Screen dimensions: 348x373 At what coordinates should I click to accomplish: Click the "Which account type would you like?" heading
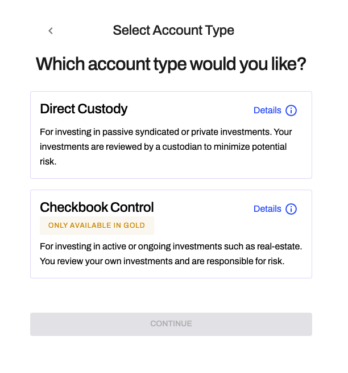(x=171, y=64)
